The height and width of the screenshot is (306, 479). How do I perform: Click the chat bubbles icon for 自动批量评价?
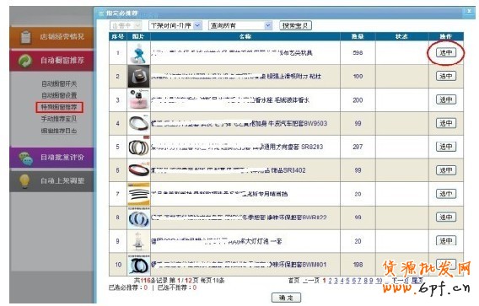pyautogui.click(x=25, y=158)
